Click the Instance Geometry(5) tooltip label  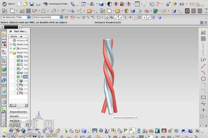125,118
